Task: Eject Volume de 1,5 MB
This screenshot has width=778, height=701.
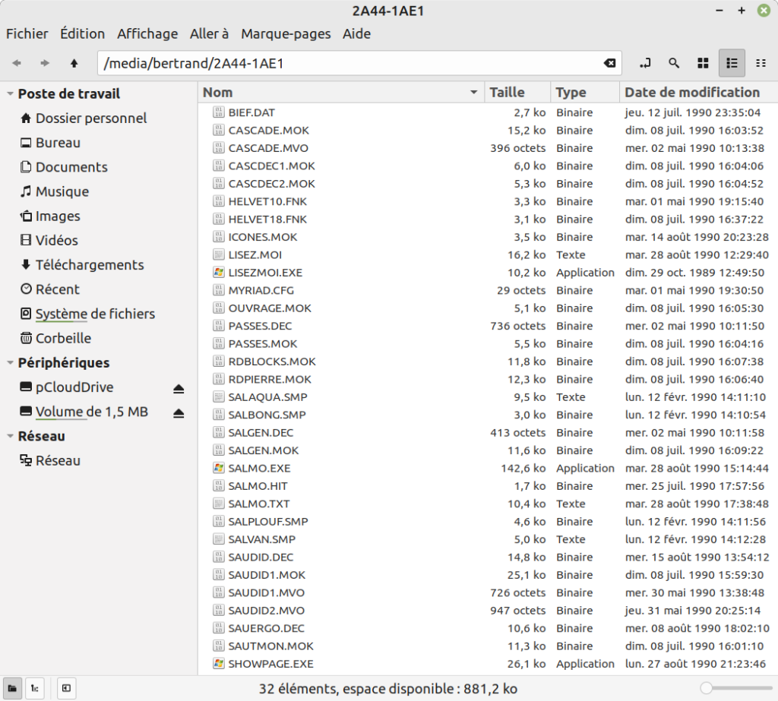Action: coord(179,412)
